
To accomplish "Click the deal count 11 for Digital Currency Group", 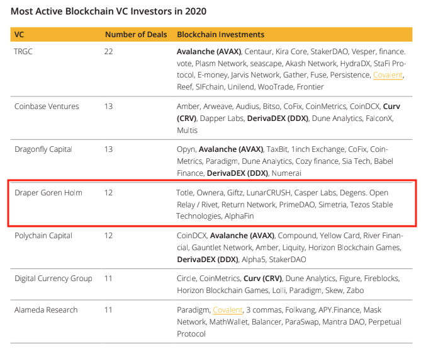I will click(x=108, y=279).
